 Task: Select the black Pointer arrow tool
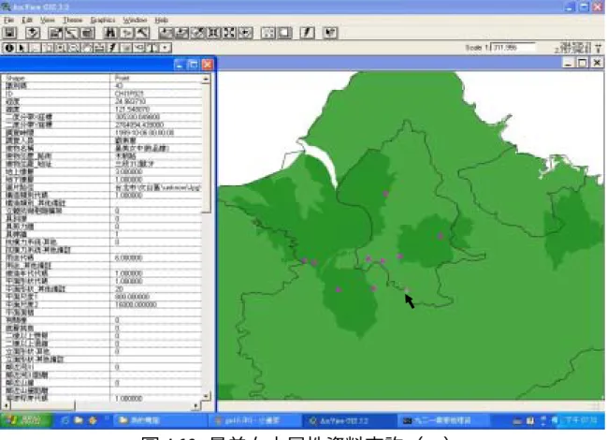(22, 48)
